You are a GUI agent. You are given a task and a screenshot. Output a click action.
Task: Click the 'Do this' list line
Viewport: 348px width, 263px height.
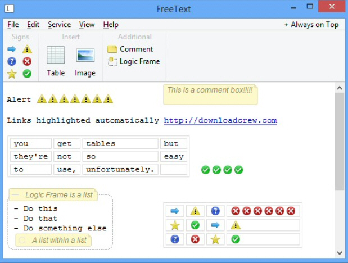pos(35,208)
